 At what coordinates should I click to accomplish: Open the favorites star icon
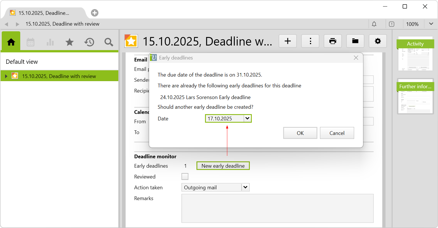coord(70,42)
